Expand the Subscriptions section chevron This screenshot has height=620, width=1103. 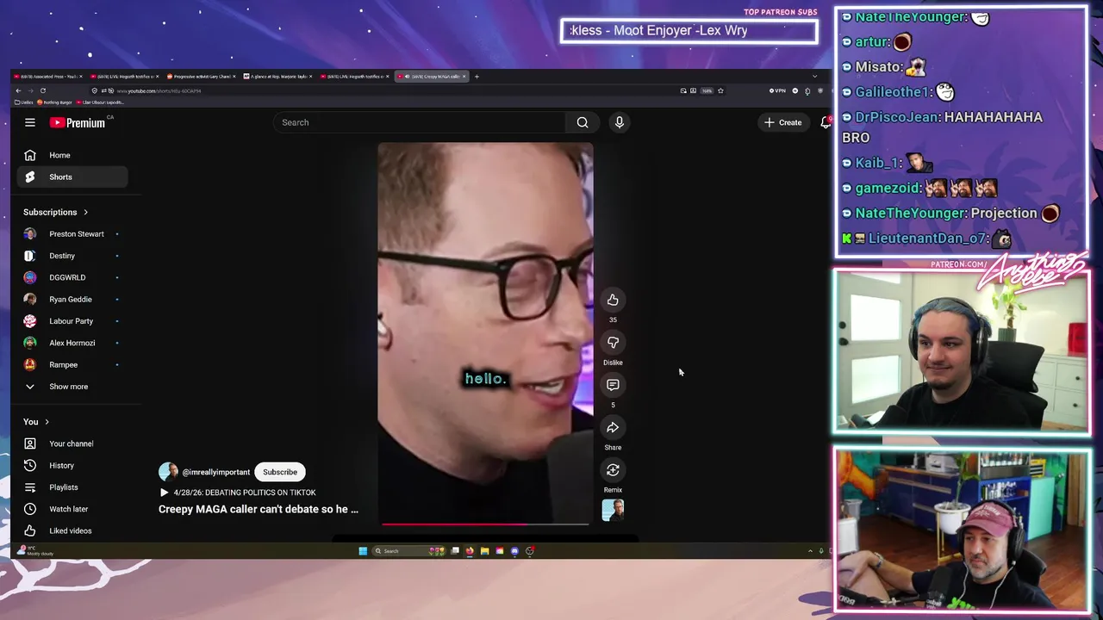point(85,212)
